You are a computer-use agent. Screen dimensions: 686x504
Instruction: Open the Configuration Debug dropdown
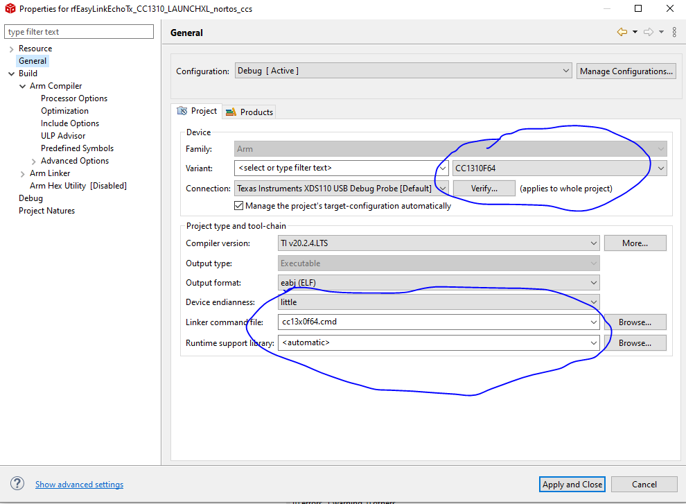403,71
